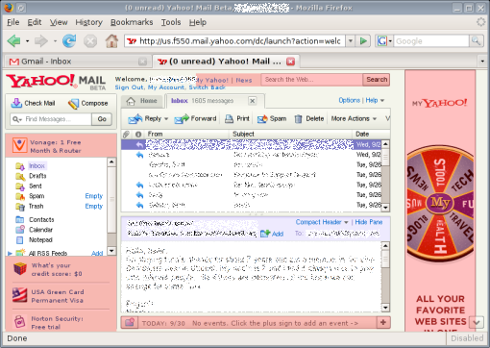Click the Hide Pane link
Screen dimensions: 490x348
coord(368,222)
